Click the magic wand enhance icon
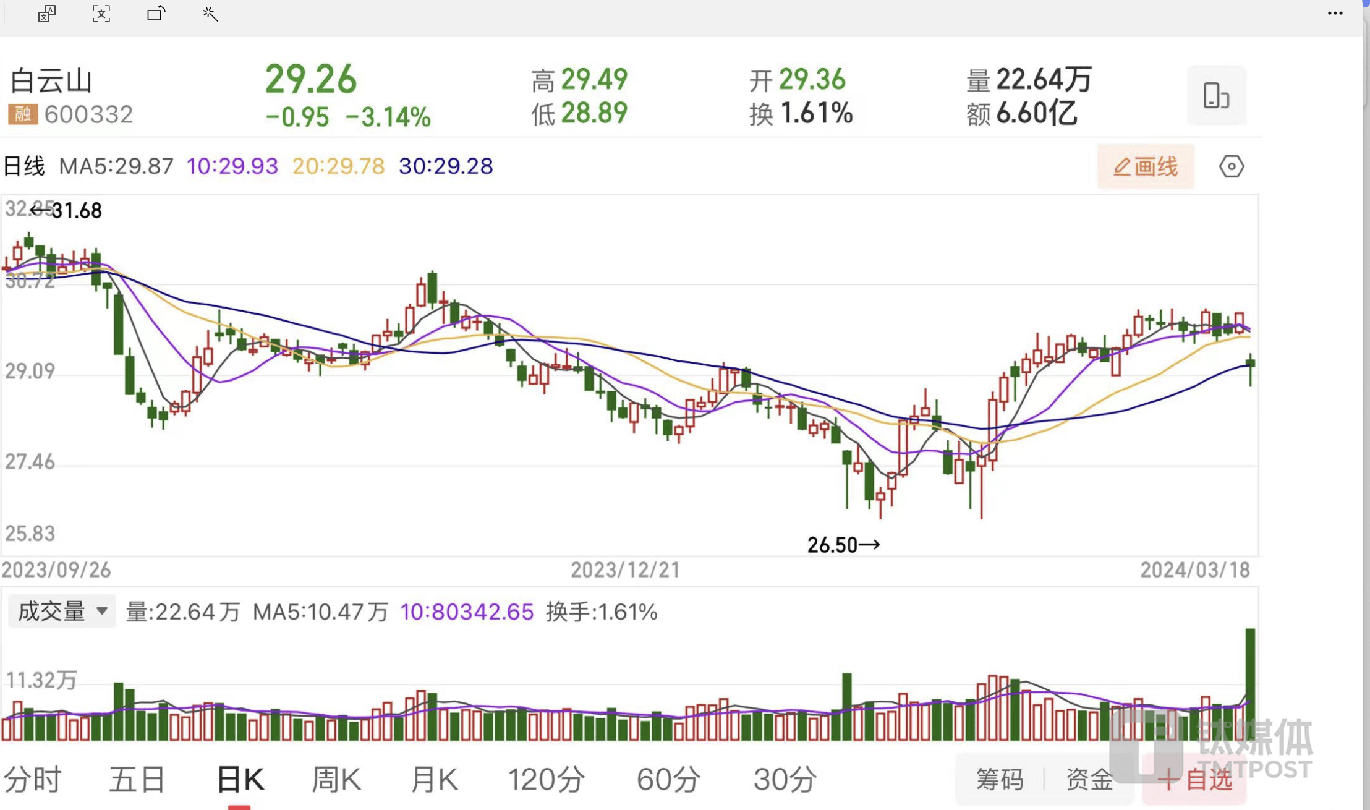The image size is (1370, 810). pyautogui.click(x=210, y=14)
